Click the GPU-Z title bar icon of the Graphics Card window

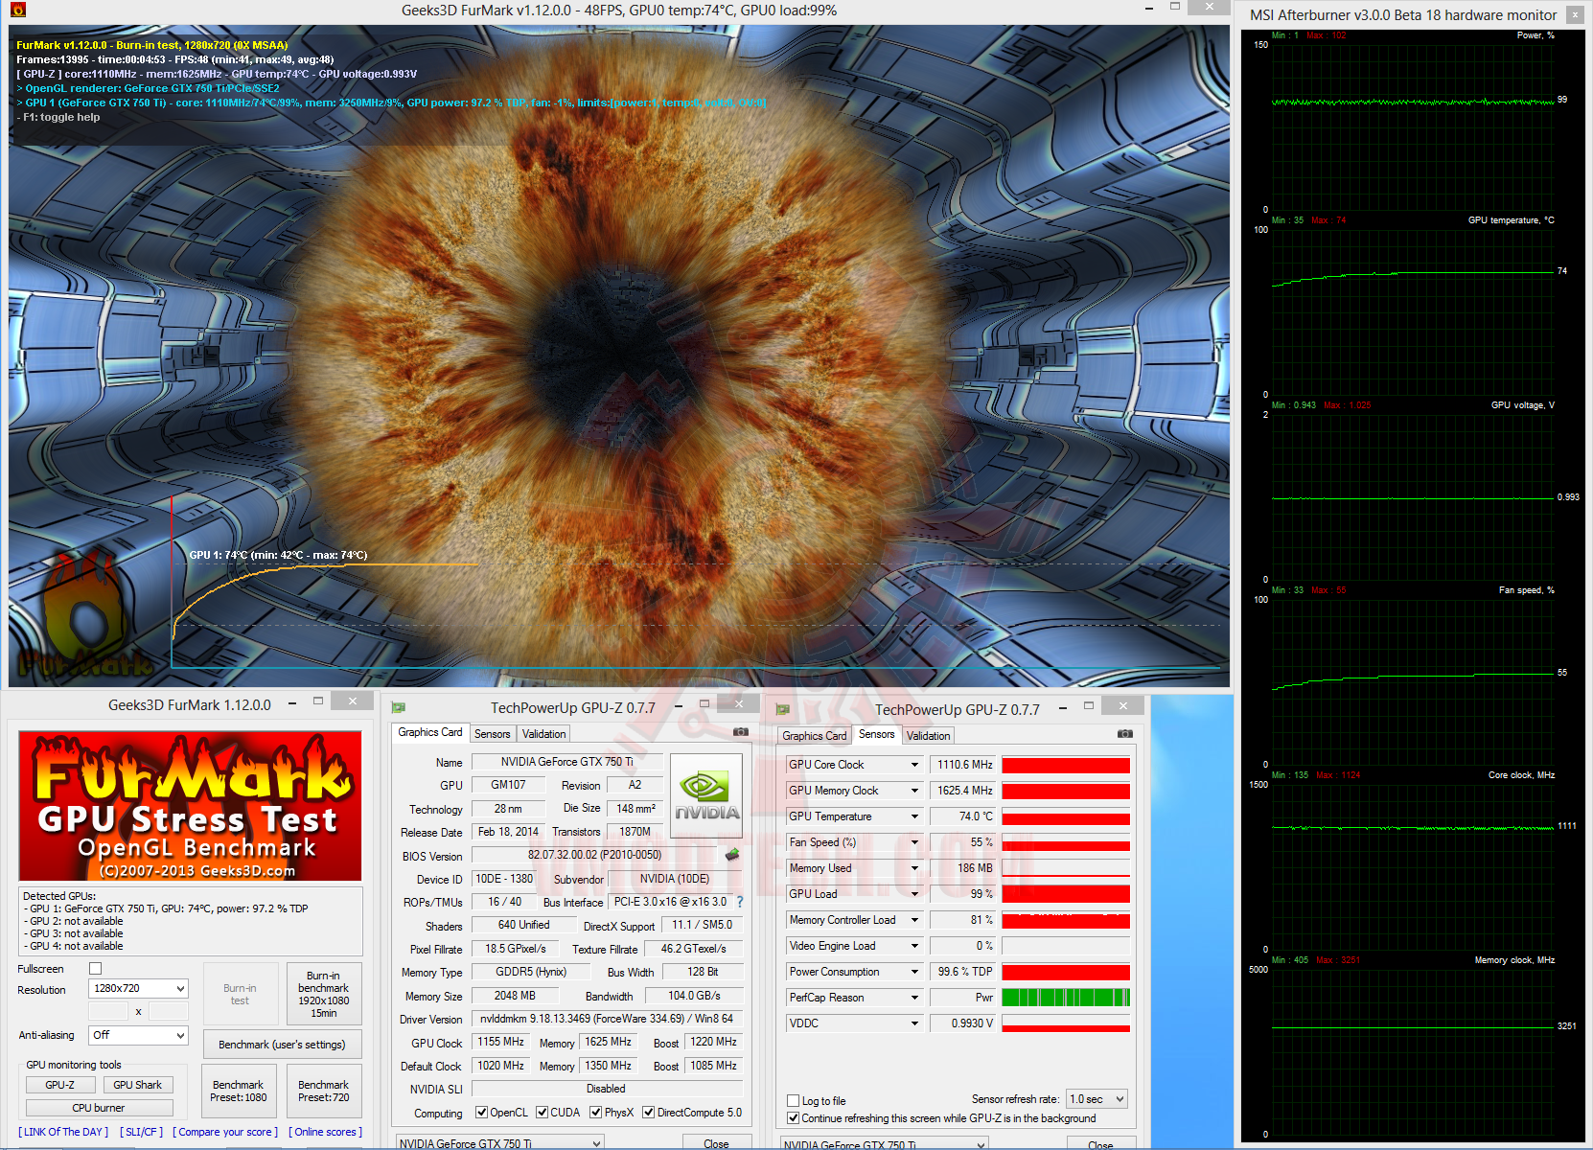click(399, 708)
